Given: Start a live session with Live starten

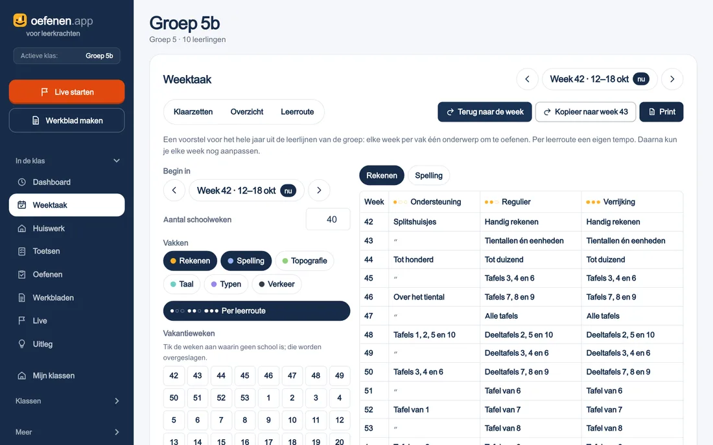Looking at the screenshot, I should 66,92.
